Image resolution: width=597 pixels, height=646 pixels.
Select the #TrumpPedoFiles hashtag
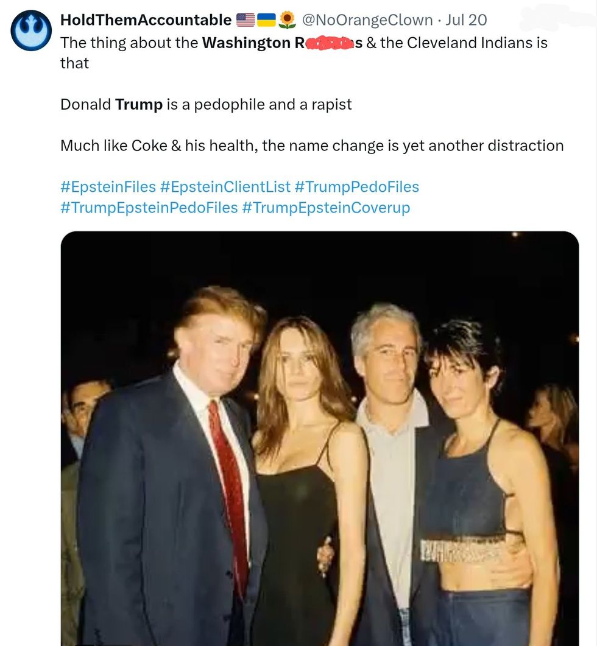click(x=356, y=187)
